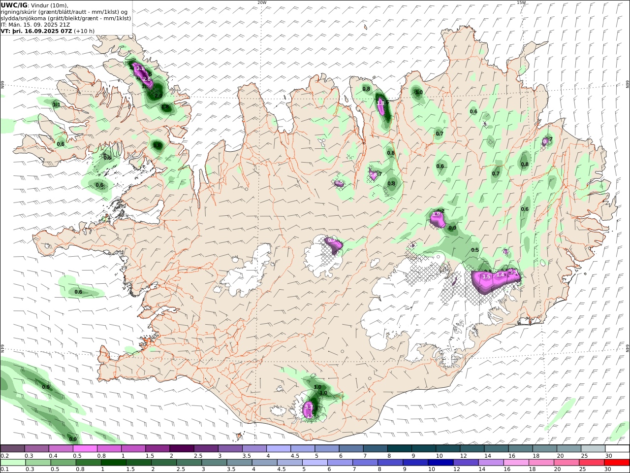Pick the 4 grey-blue swatch in lower legend row

tap(264, 462)
